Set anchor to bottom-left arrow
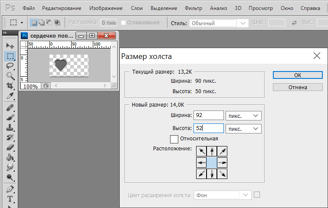328x208 pixels. [201, 174]
